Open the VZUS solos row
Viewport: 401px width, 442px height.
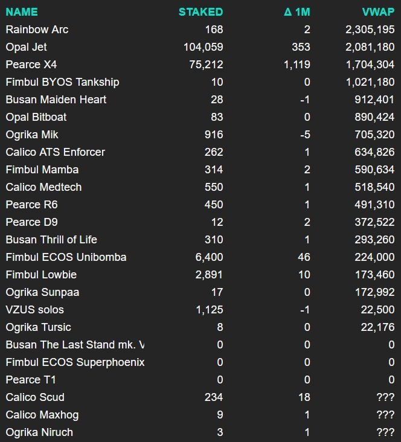pyautogui.click(x=34, y=309)
